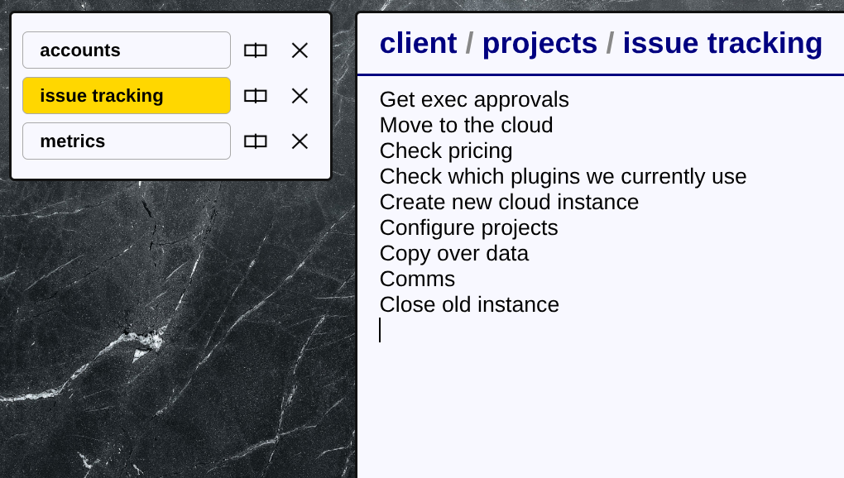Screen dimensions: 844x478
Task: Open metrics in split view
Action: tap(255, 141)
